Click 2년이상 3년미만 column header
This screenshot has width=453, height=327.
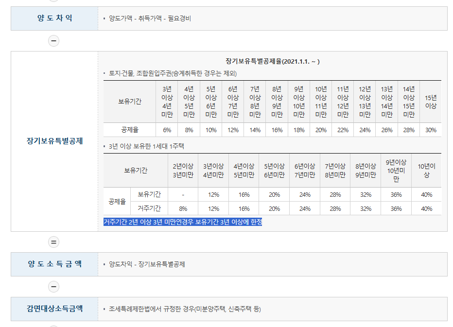pos(183,171)
